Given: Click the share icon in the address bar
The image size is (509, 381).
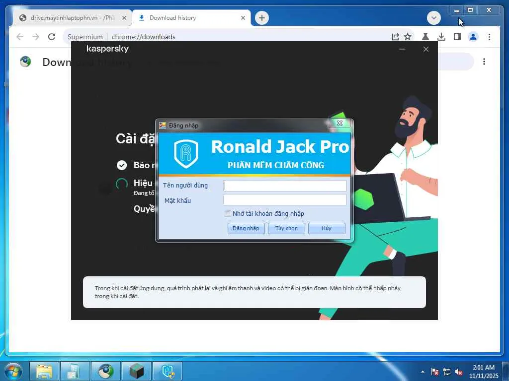Looking at the screenshot, I should (x=395, y=37).
